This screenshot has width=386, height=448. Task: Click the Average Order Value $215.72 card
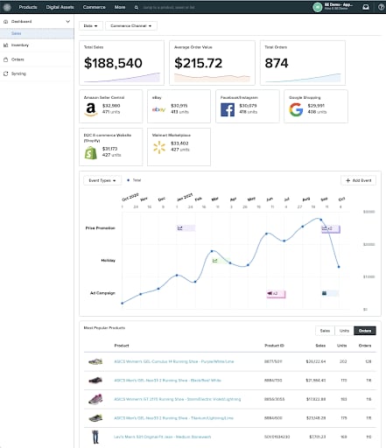pyautogui.click(x=212, y=63)
